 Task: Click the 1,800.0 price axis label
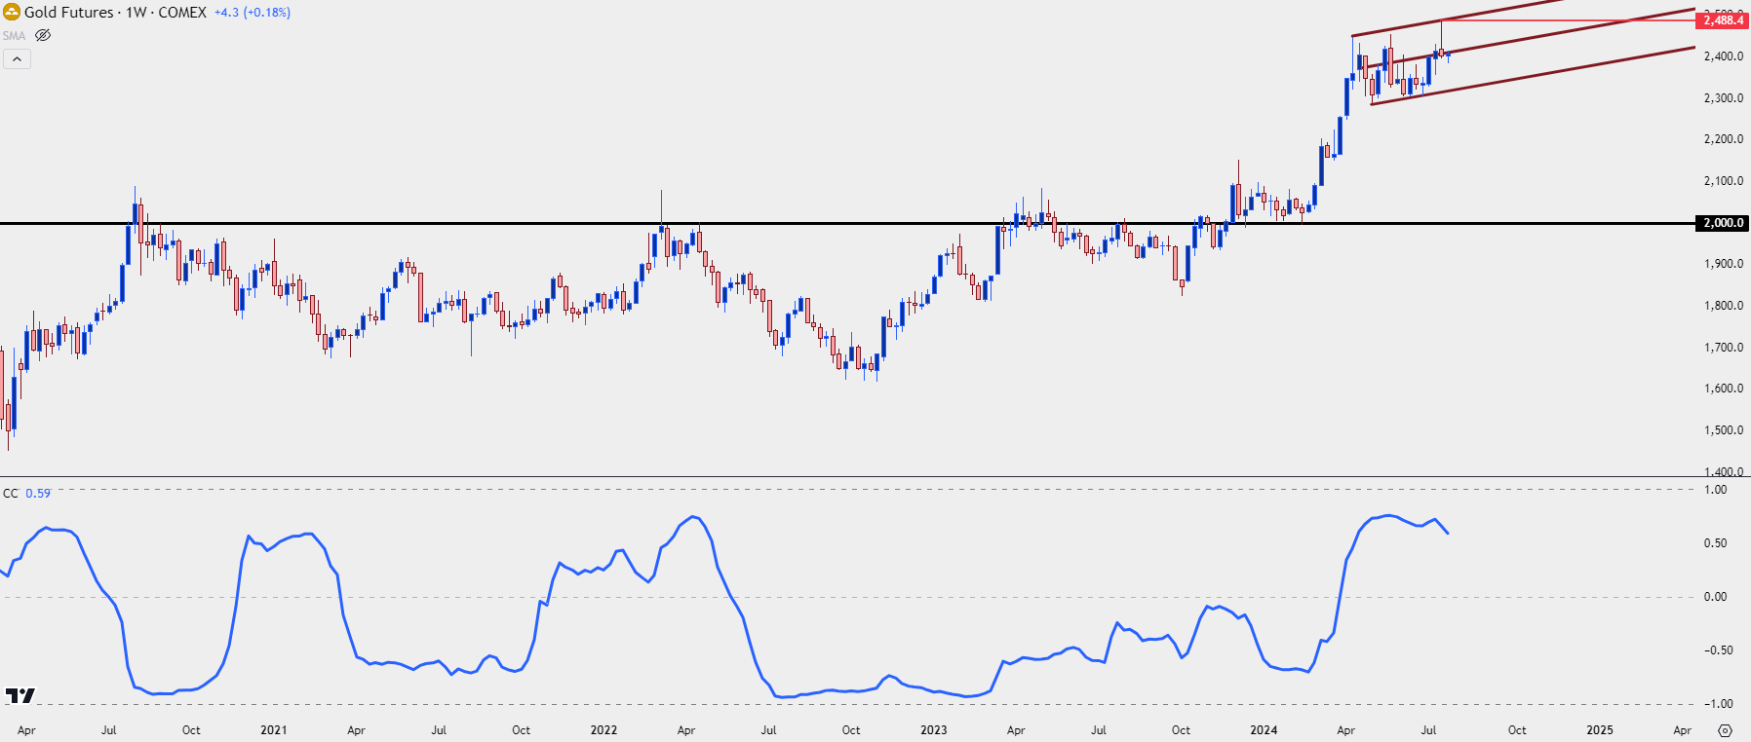[x=1723, y=306]
